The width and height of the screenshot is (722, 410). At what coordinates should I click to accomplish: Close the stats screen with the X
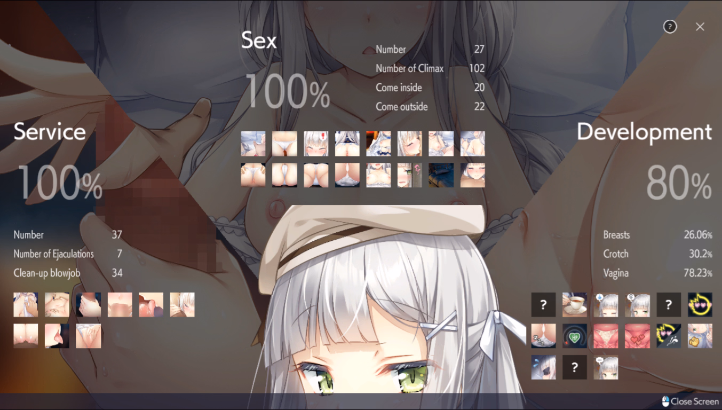click(700, 27)
